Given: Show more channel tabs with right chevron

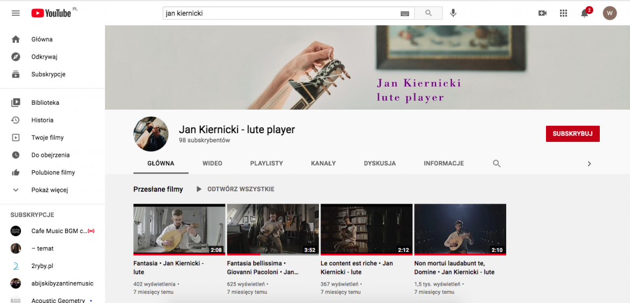Looking at the screenshot, I should pyautogui.click(x=589, y=163).
